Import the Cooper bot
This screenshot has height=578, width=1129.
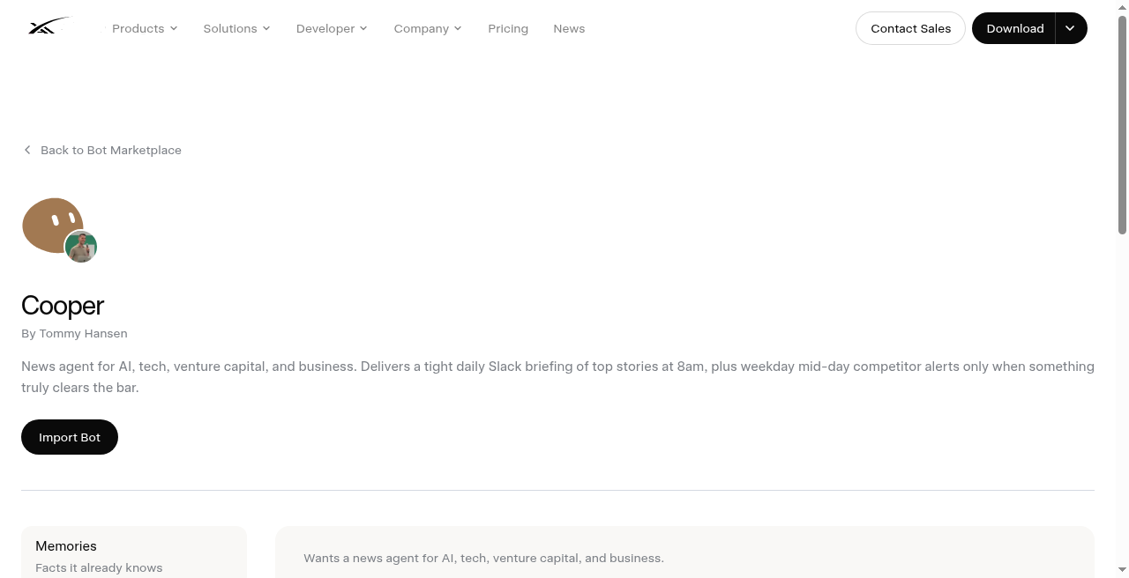tap(70, 437)
